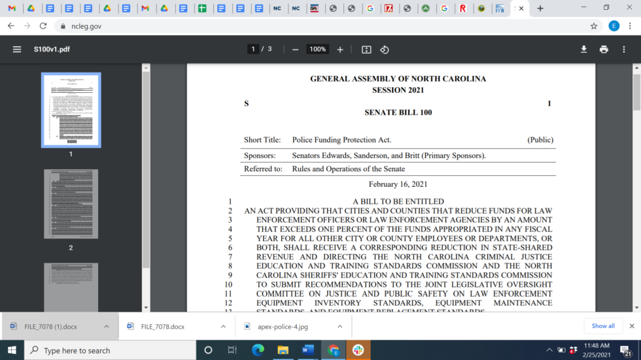
Task: Open the PDF viewer more actions menu
Action: (x=624, y=50)
